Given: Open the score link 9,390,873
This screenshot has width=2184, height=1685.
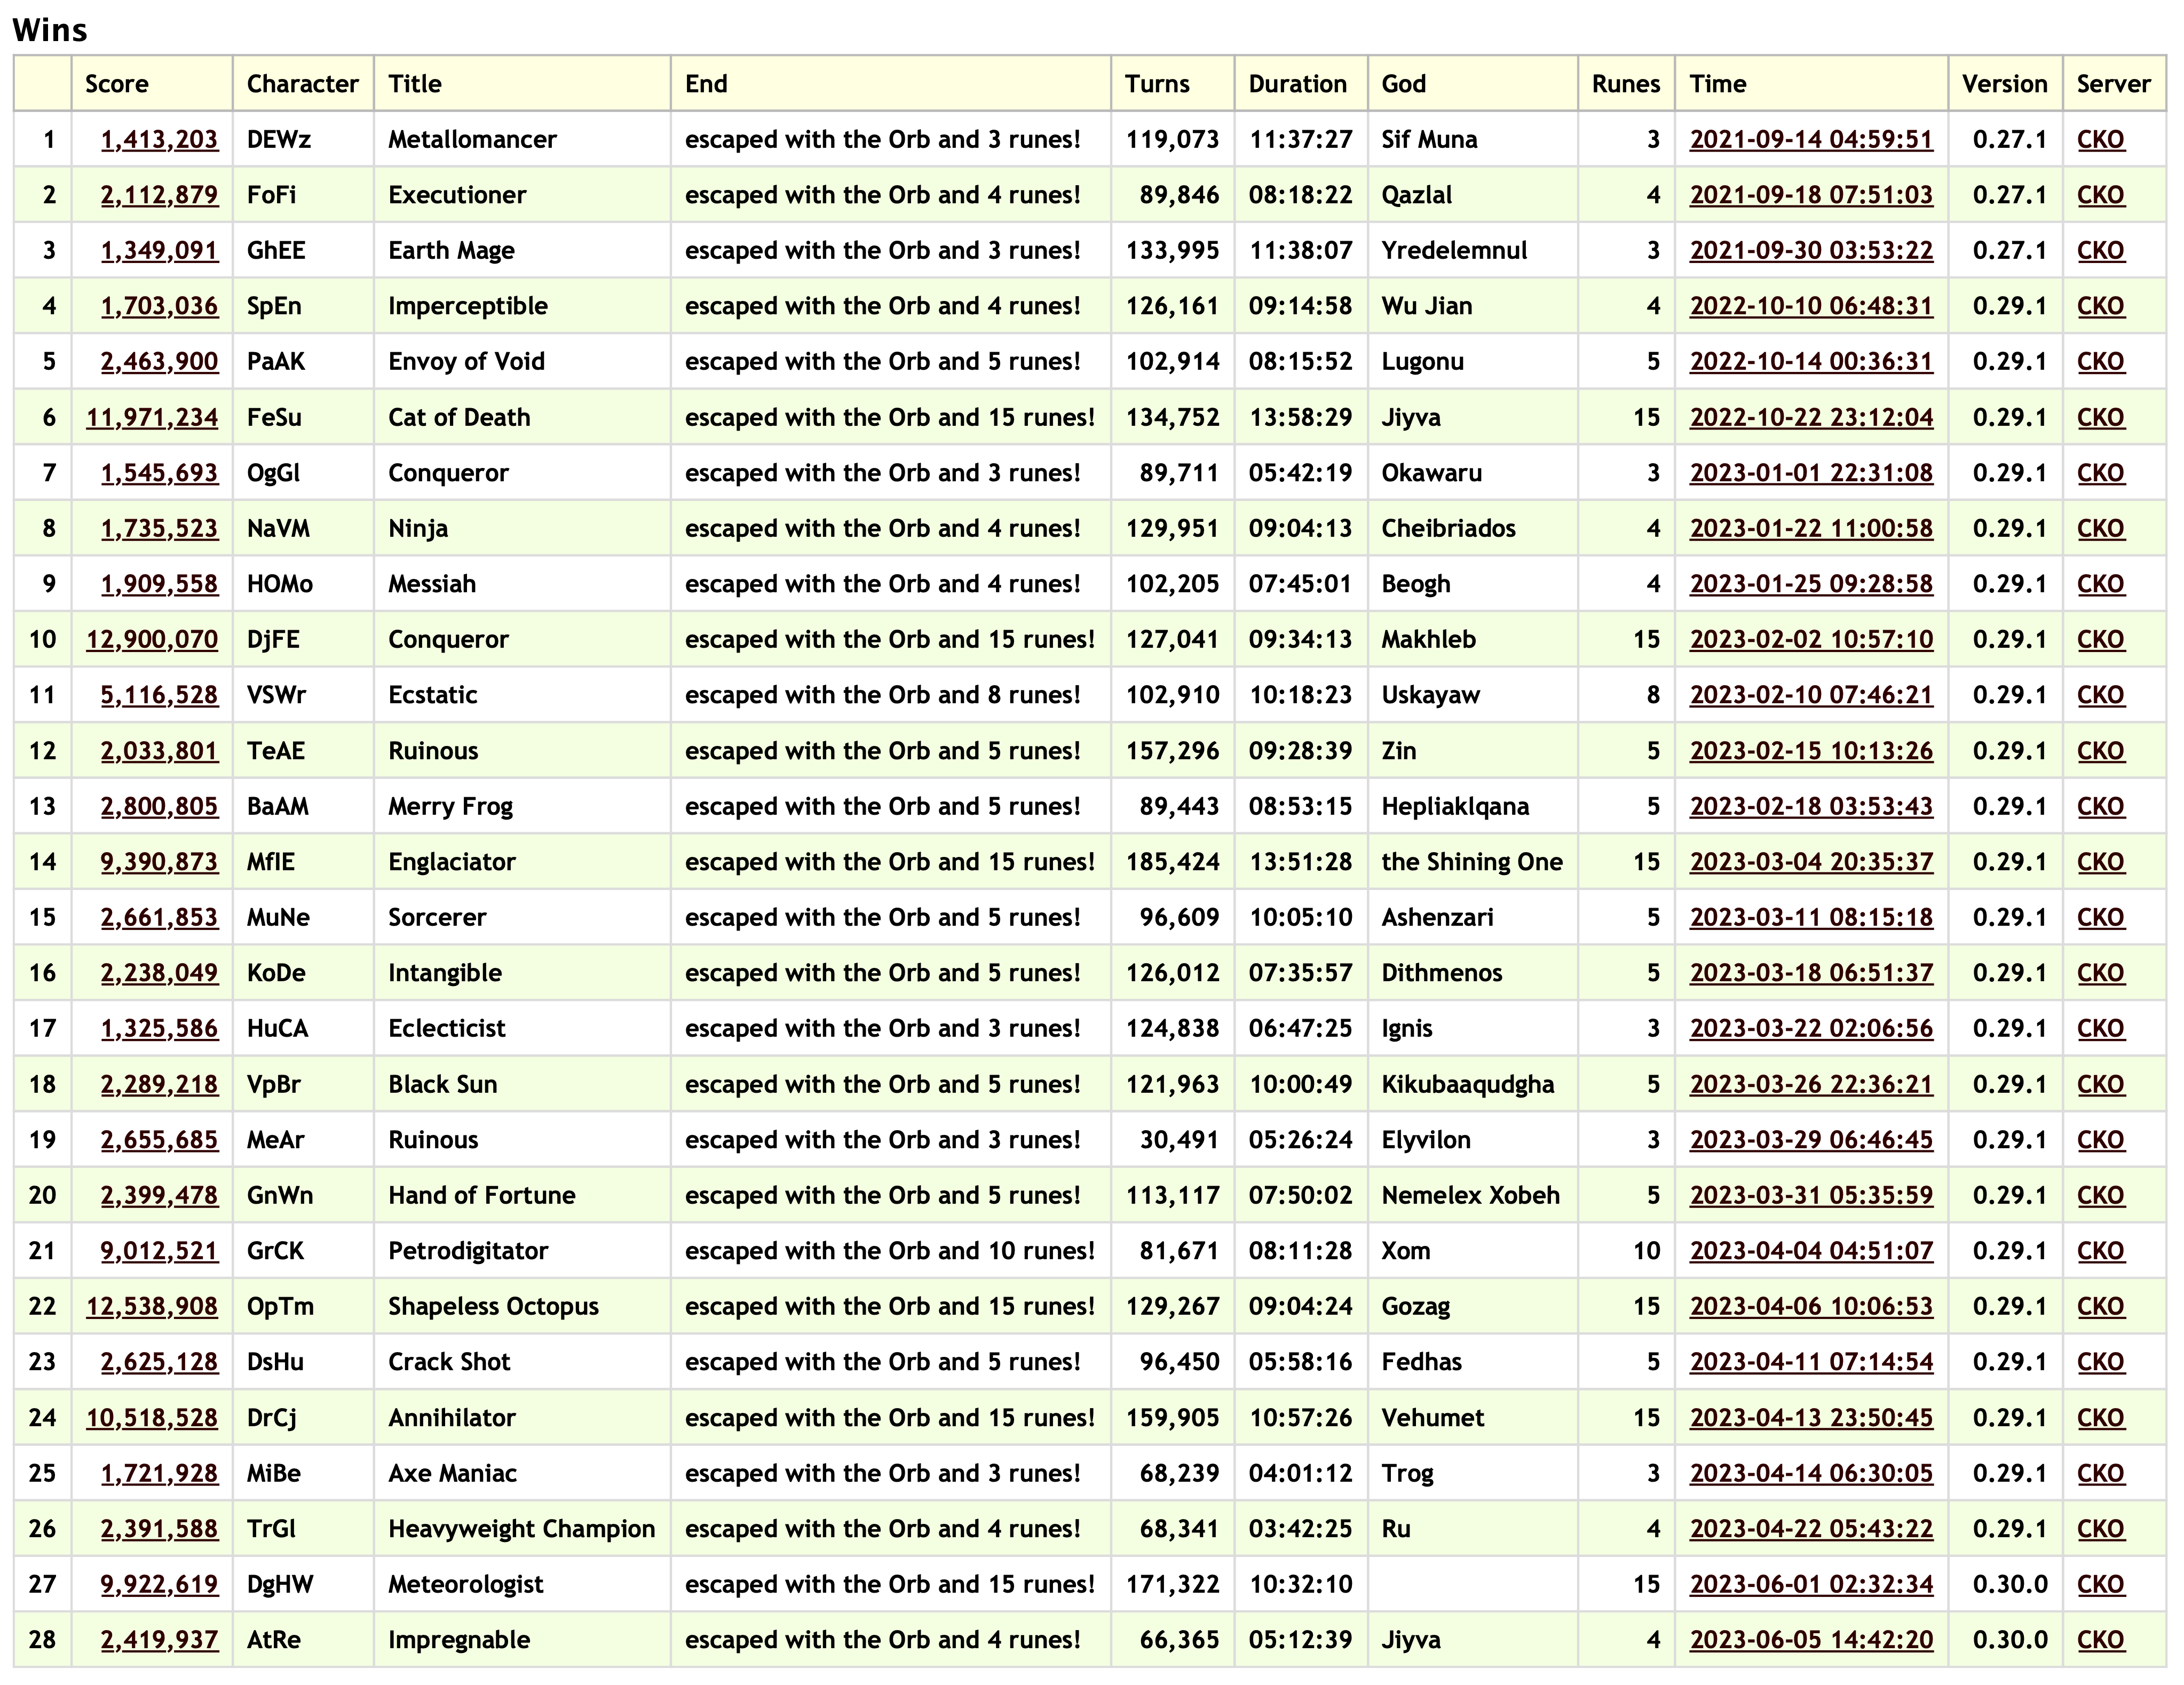Looking at the screenshot, I should tap(159, 862).
